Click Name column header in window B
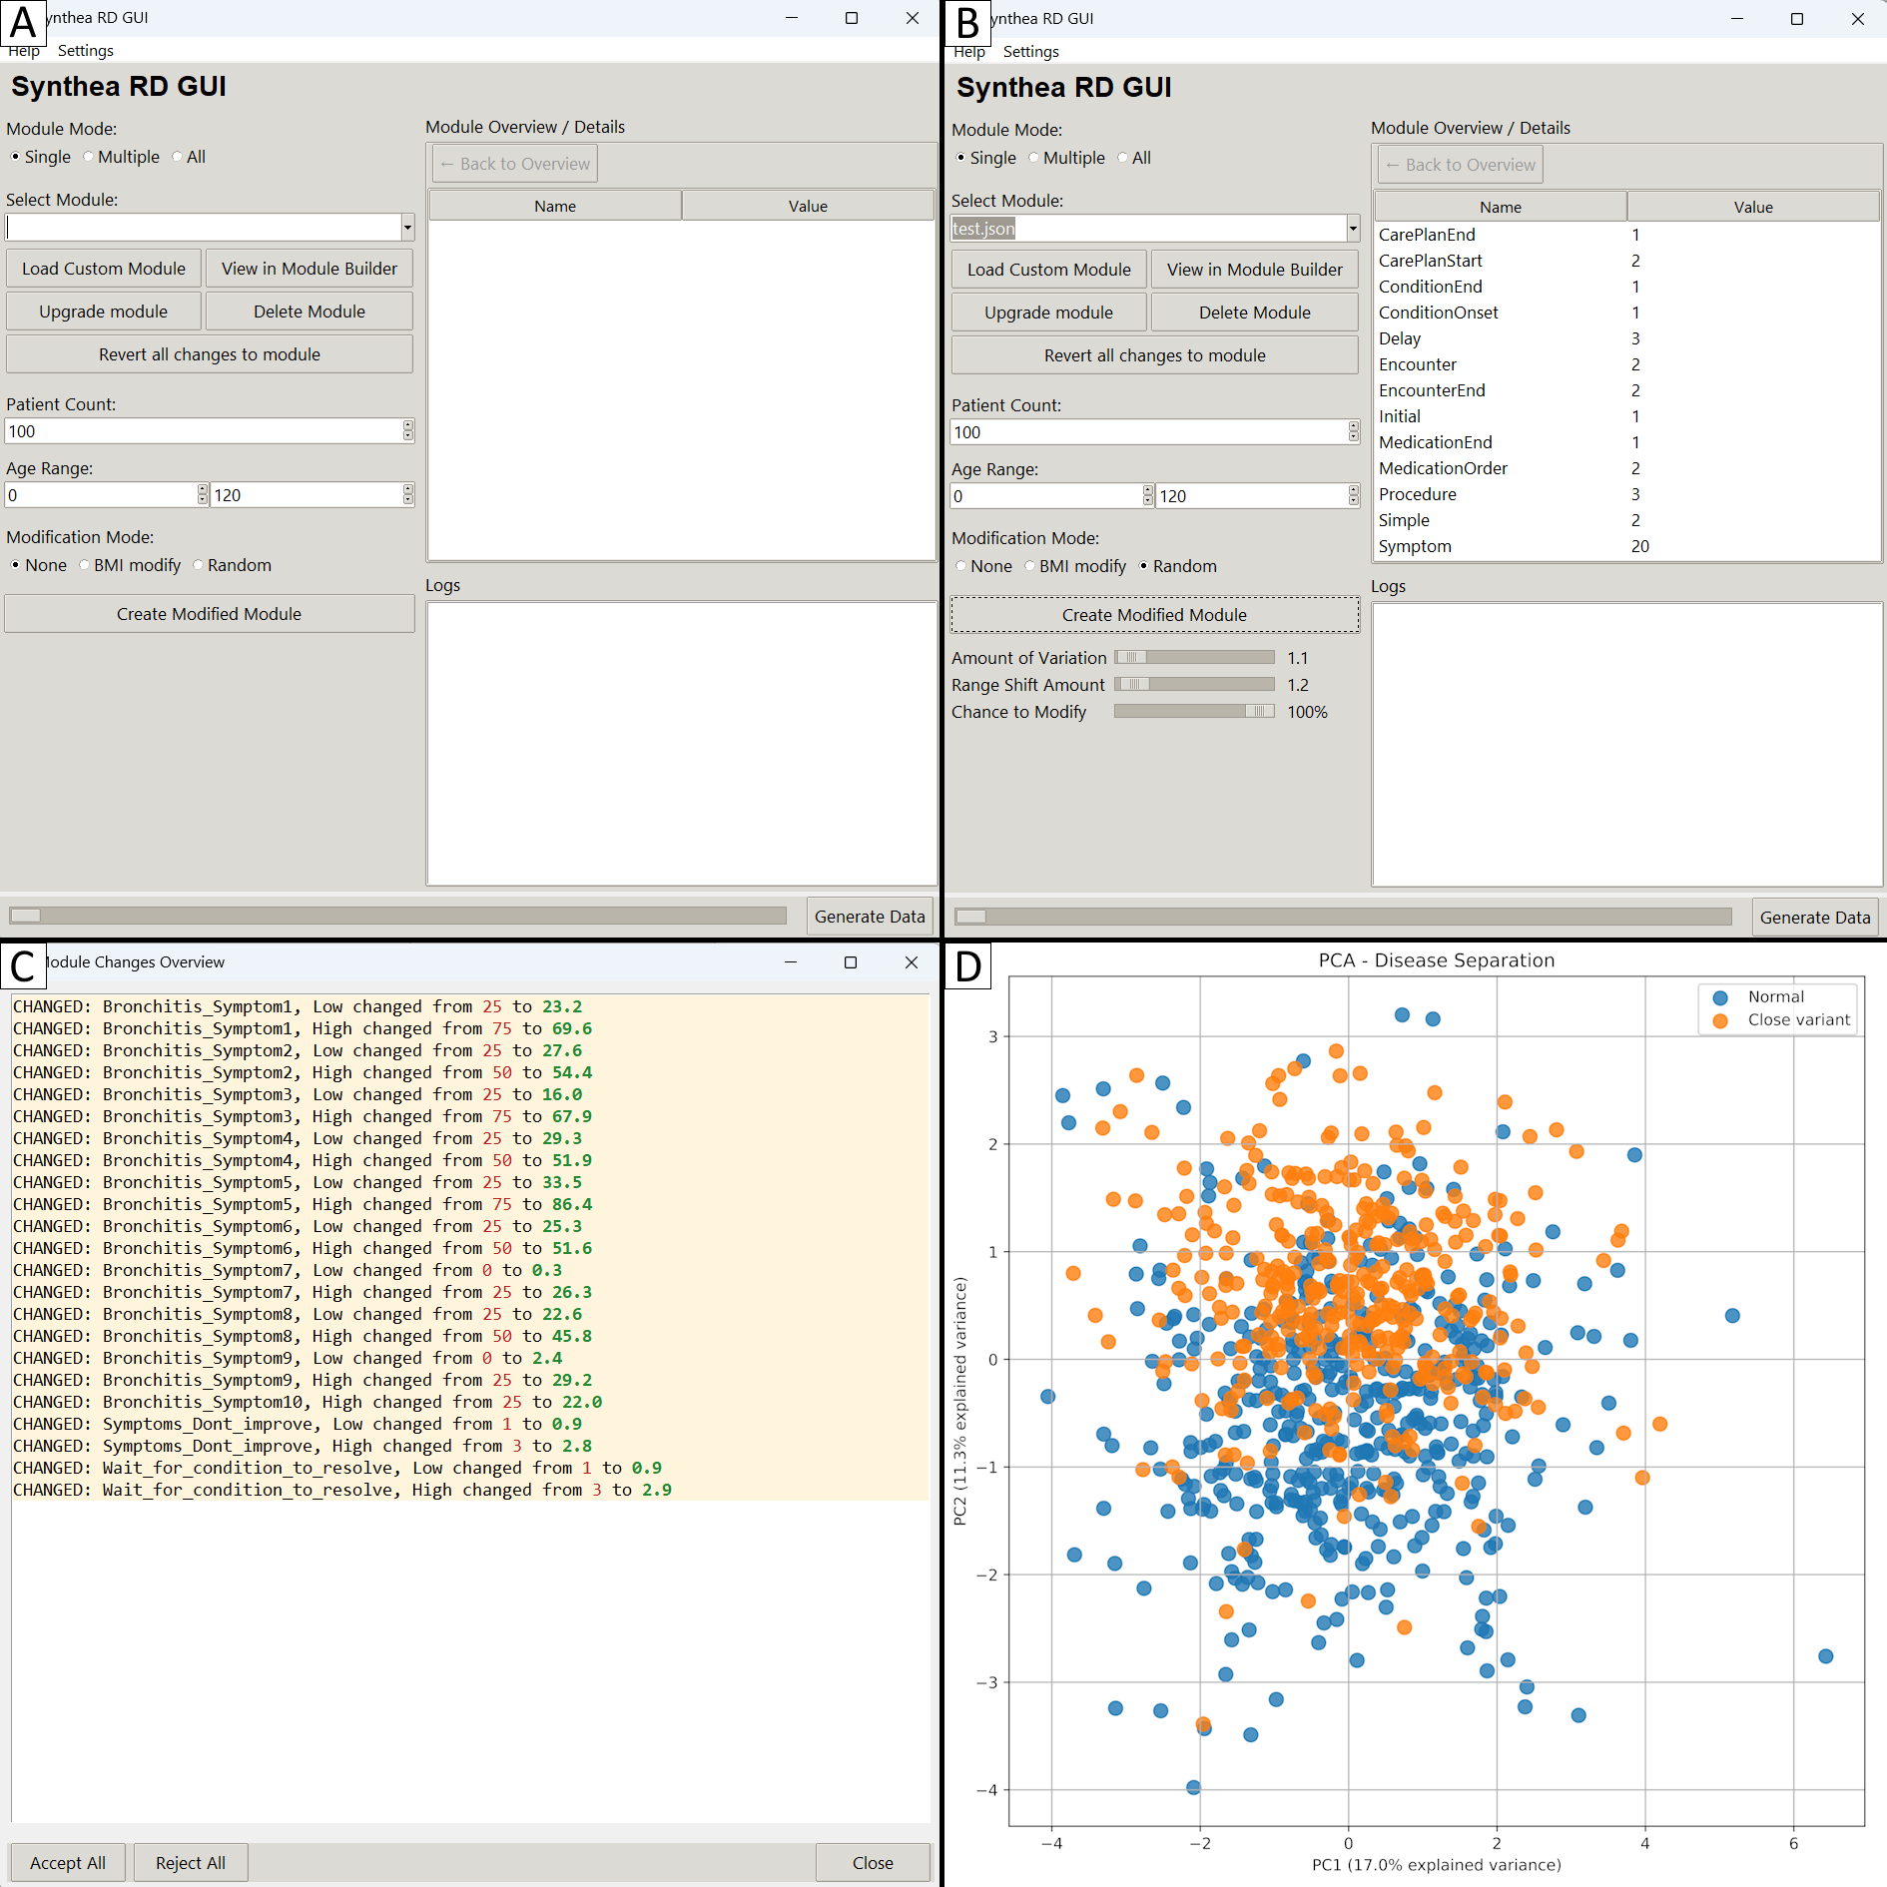Image resolution: width=1887 pixels, height=1887 pixels. click(x=1501, y=207)
